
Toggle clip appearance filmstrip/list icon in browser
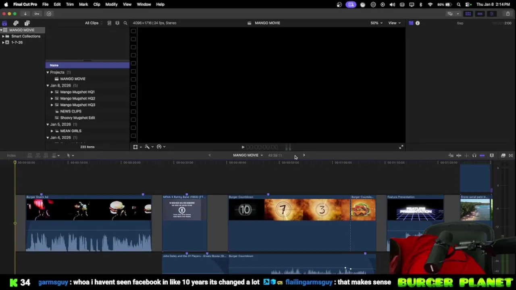coord(109,23)
